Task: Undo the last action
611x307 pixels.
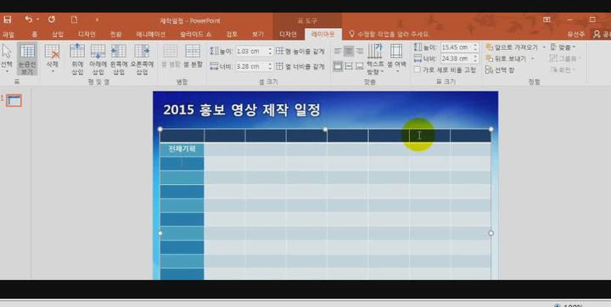Action: tap(29, 20)
